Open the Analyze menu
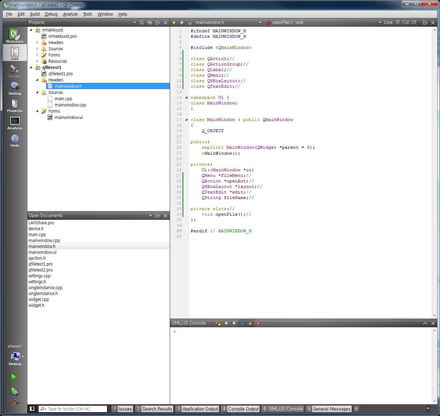Image resolution: width=440 pixels, height=416 pixels. 70,14
